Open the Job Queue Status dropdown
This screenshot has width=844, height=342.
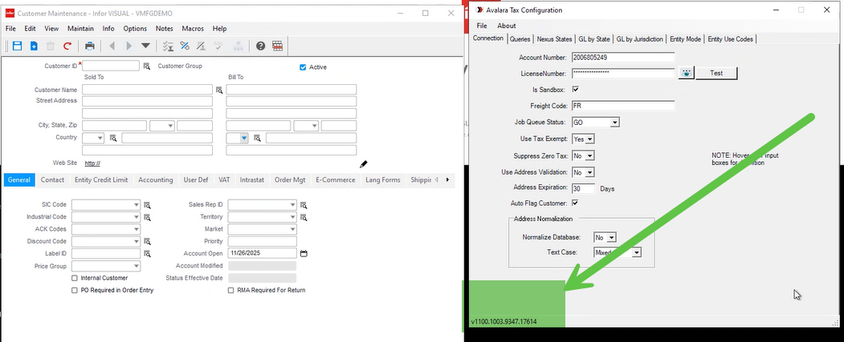(614, 123)
